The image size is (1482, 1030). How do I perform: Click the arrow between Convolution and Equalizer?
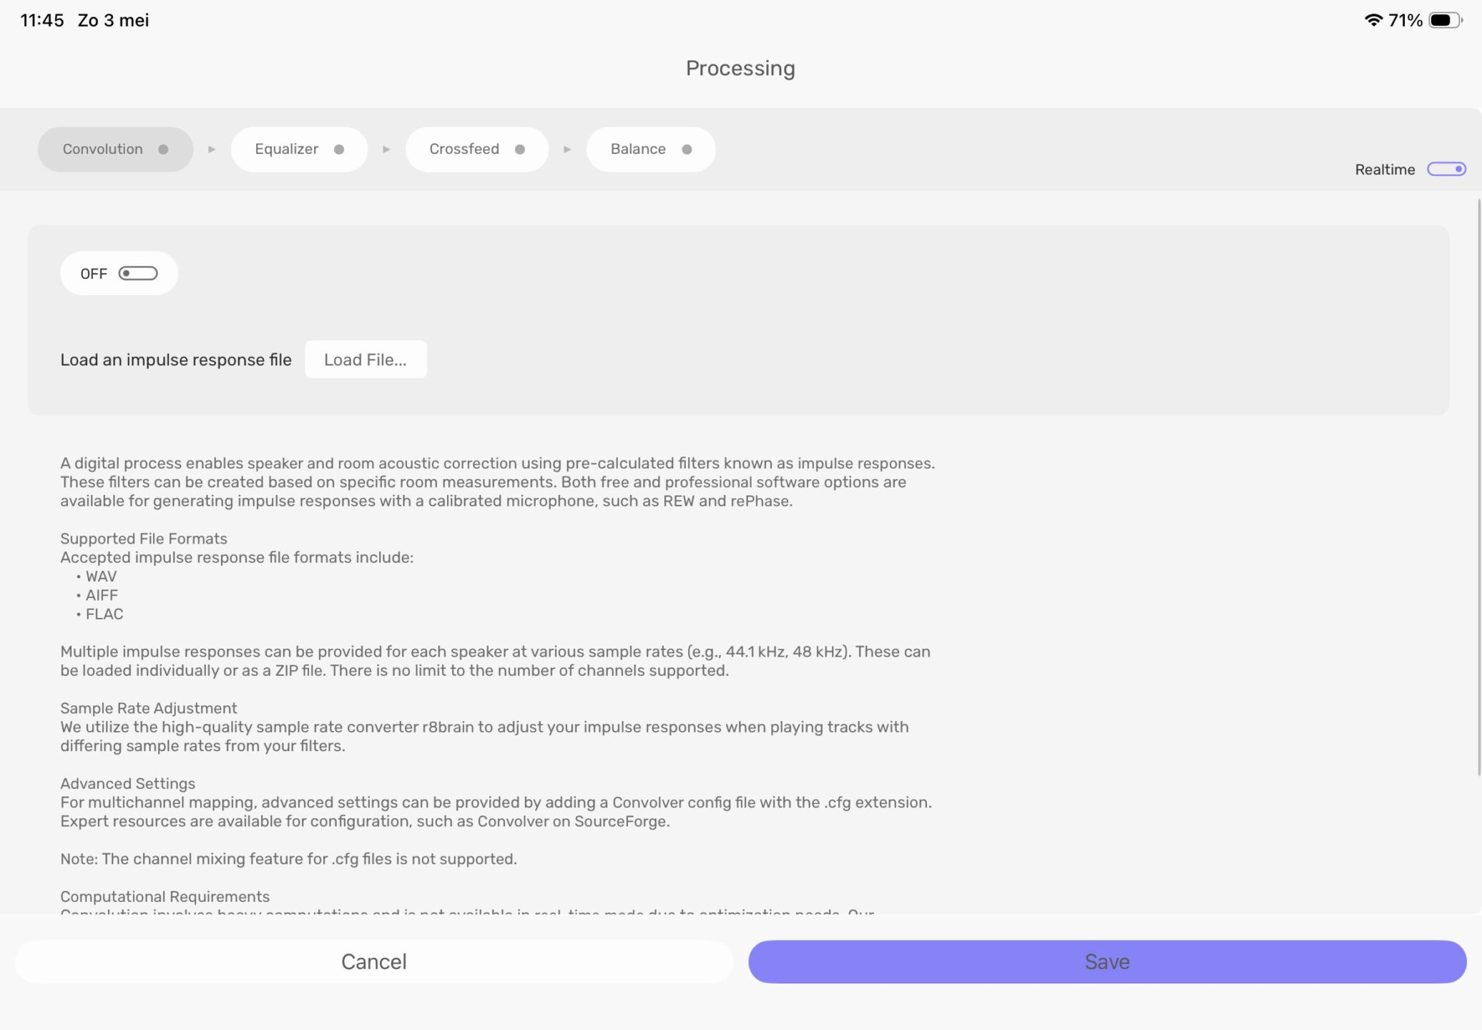pyautogui.click(x=212, y=149)
